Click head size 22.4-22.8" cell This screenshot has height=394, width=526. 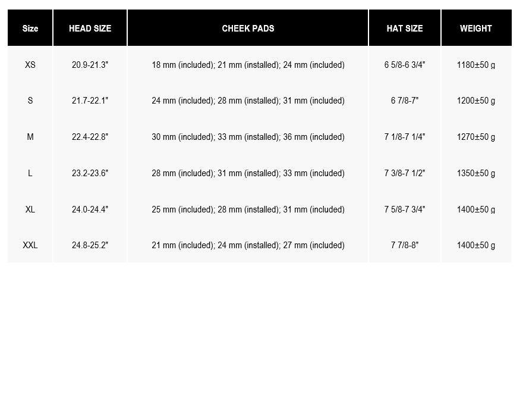(x=90, y=137)
